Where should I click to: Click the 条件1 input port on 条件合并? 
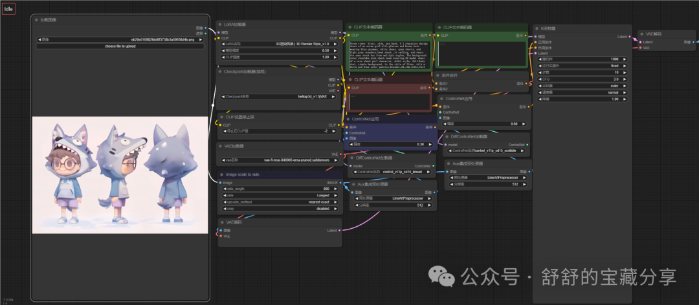(x=436, y=83)
